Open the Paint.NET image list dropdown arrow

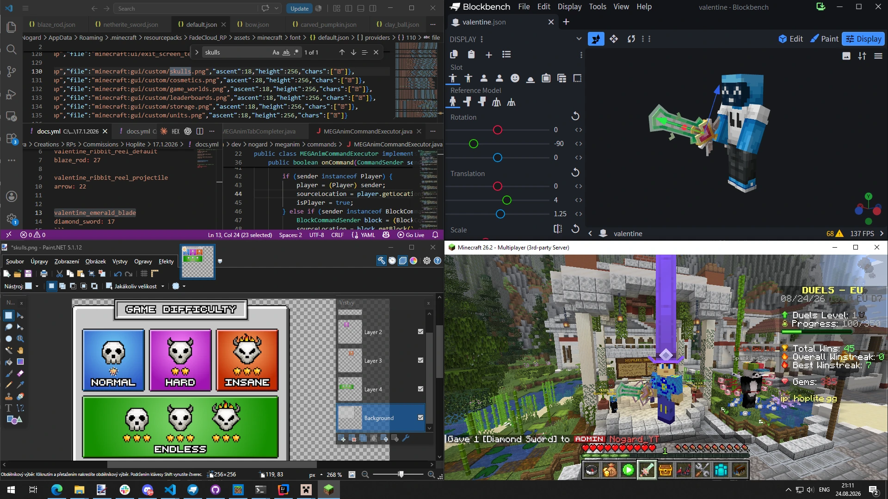tap(220, 261)
